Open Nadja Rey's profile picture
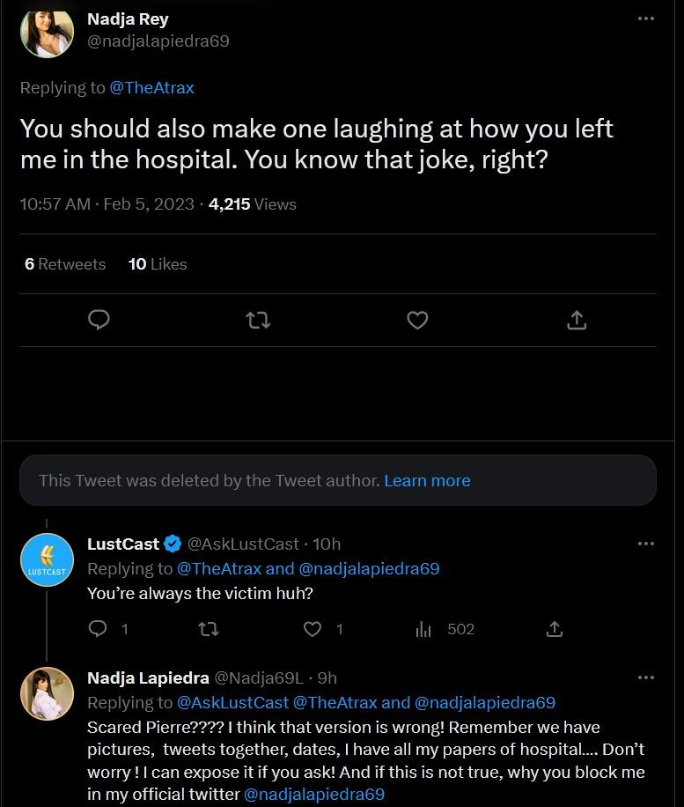The width and height of the screenshot is (684, 807). [x=47, y=32]
